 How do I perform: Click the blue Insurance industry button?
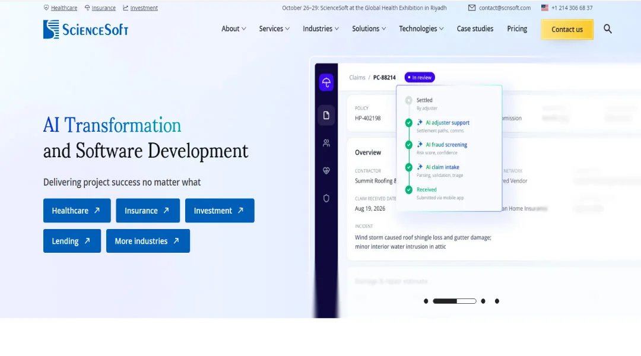coord(148,211)
